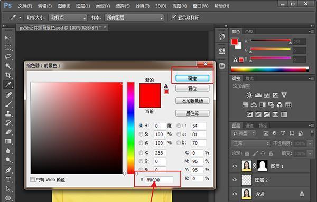Select the Pen tool
The height and width of the screenshot is (202, 317).
pos(8,170)
